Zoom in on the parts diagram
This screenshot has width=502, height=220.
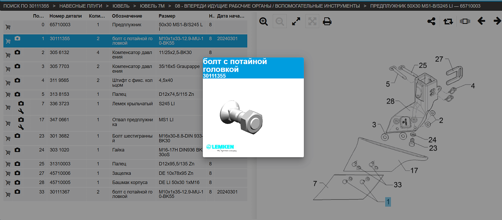point(264,22)
